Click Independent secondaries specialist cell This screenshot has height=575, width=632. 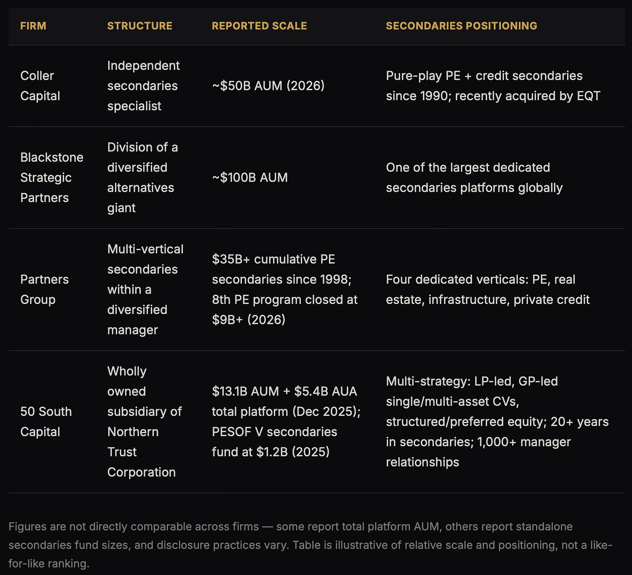[143, 86]
